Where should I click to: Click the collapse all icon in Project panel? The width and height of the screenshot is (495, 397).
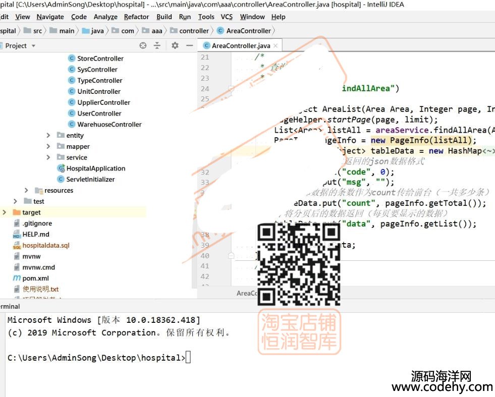tap(157, 45)
